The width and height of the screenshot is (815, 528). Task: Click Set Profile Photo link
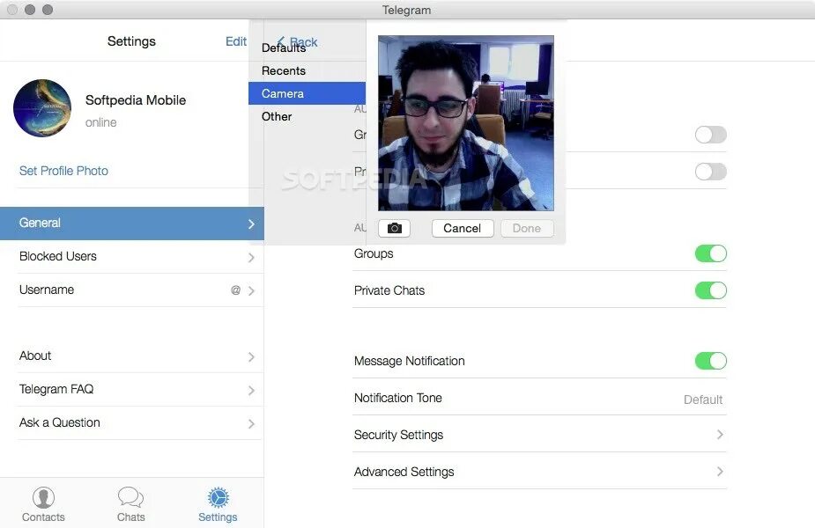(x=63, y=171)
